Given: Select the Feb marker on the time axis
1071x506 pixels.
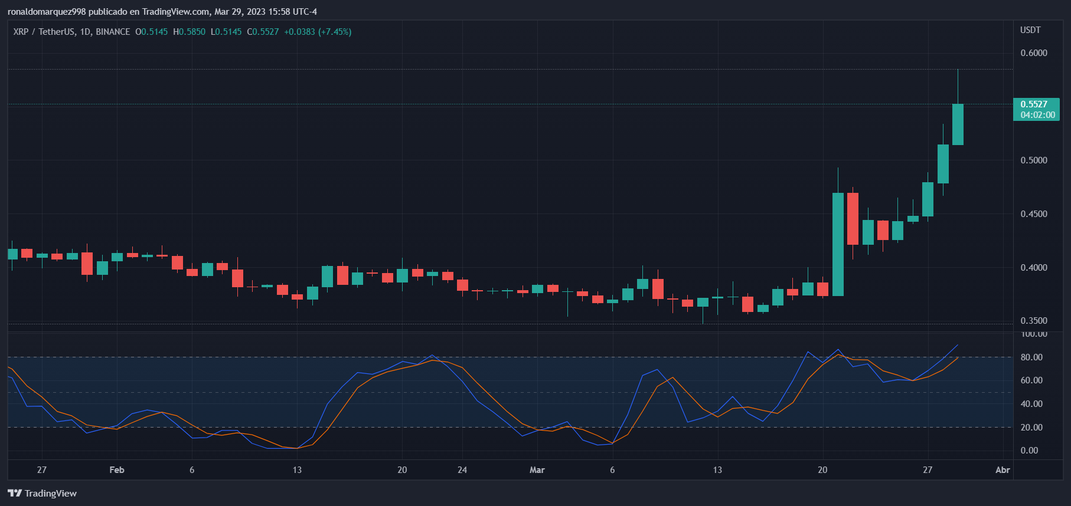Looking at the screenshot, I should [x=117, y=470].
